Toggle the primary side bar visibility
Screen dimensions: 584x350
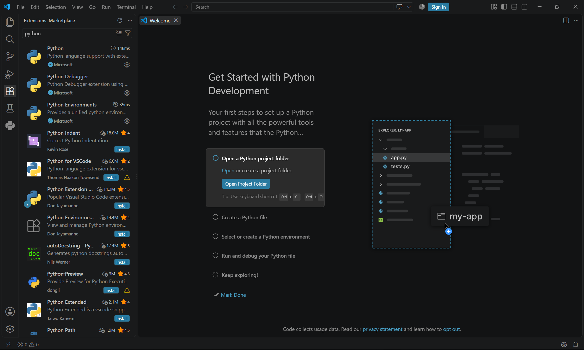(x=504, y=7)
